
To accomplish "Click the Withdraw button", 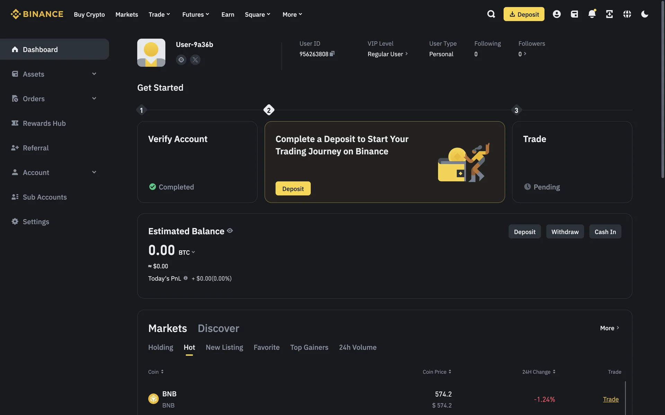I will pyautogui.click(x=565, y=232).
